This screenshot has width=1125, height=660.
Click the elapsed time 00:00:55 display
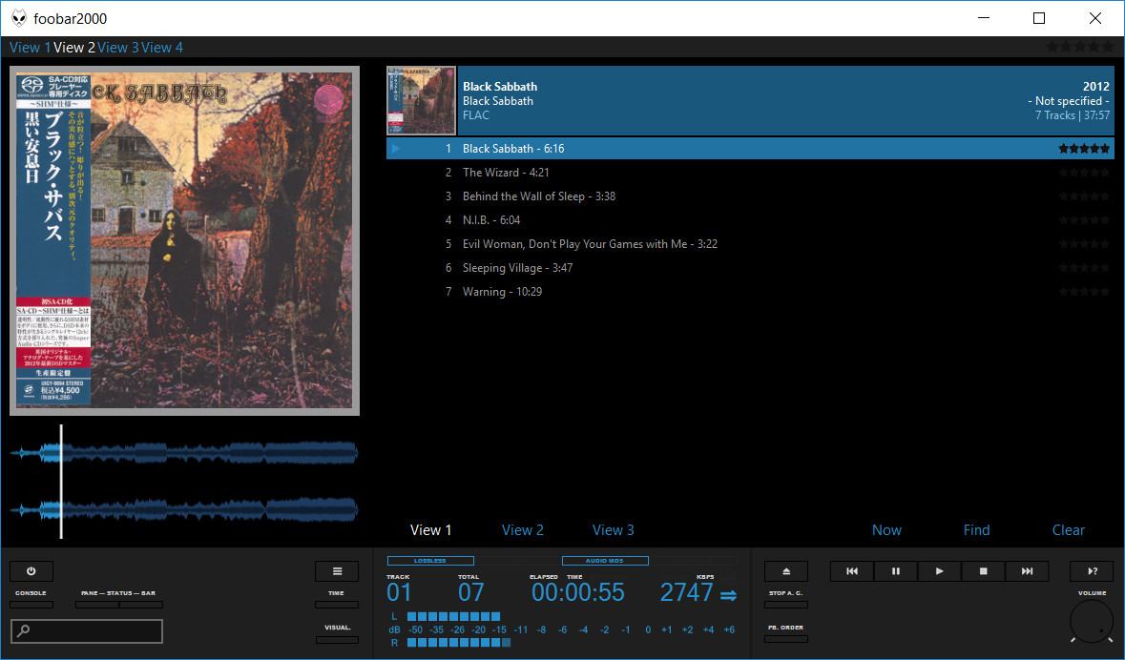point(577,592)
